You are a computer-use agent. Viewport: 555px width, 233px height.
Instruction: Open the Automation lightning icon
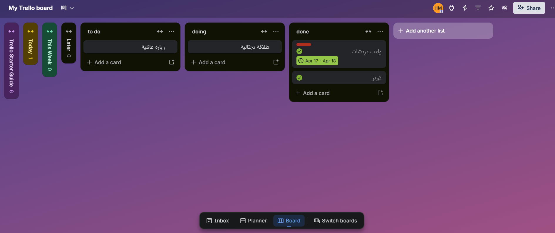coord(465,8)
